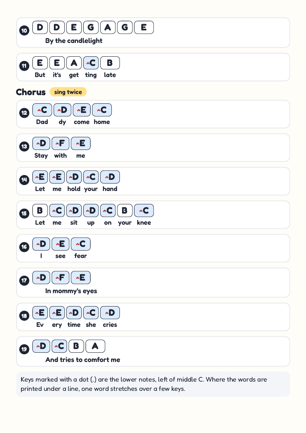Click the high C key above 'Dad'

(42, 110)
